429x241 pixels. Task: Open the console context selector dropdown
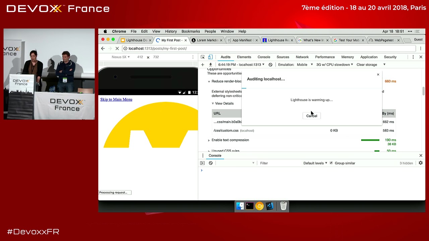(236, 163)
